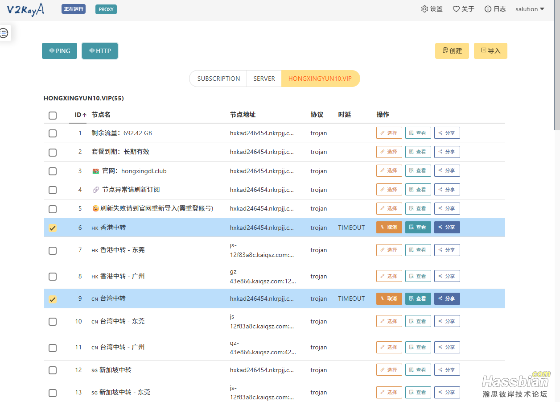Click TIMEOUT in node ID 6 row
The width and height of the screenshot is (560, 402).
(351, 228)
